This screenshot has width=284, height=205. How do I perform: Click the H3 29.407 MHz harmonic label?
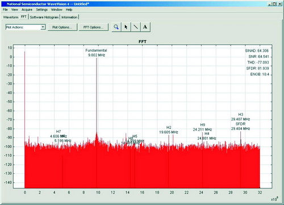(240, 117)
